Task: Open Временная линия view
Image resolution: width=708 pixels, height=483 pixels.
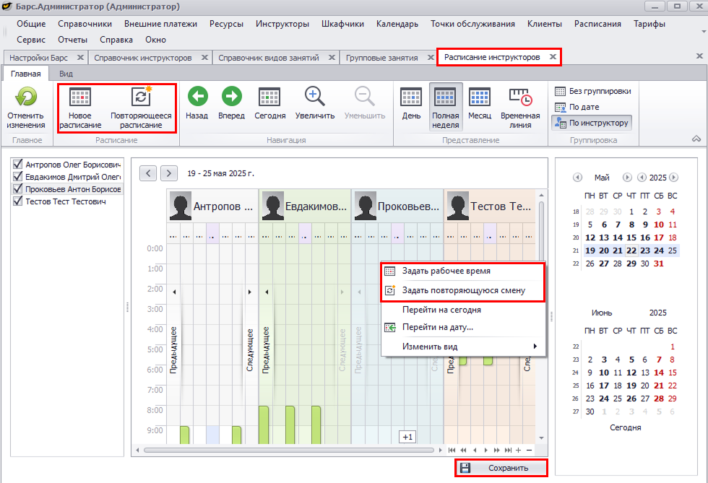Action: pos(520,108)
